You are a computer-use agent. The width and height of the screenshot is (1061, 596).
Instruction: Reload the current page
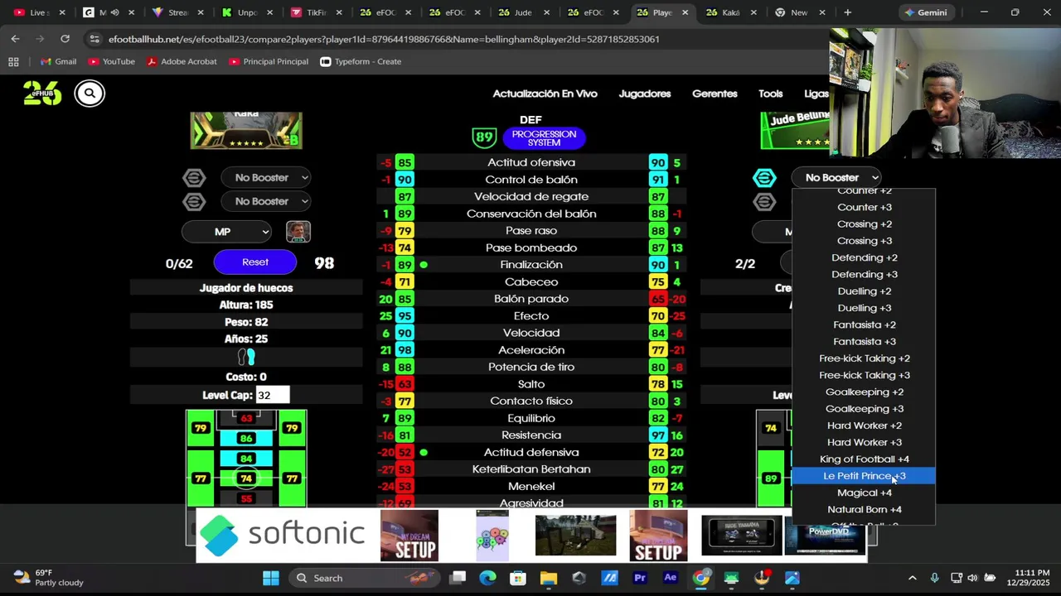coord(65,39)
